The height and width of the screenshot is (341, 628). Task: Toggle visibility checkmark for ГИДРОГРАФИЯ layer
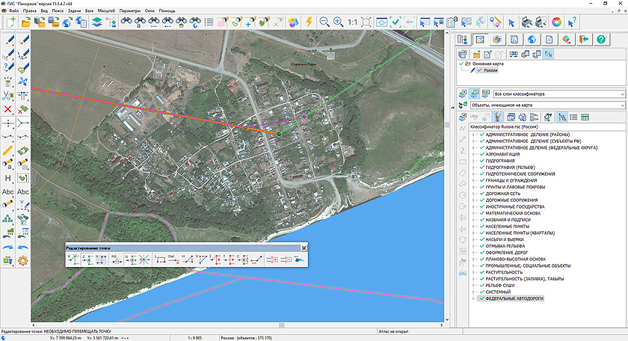point(481,161)
